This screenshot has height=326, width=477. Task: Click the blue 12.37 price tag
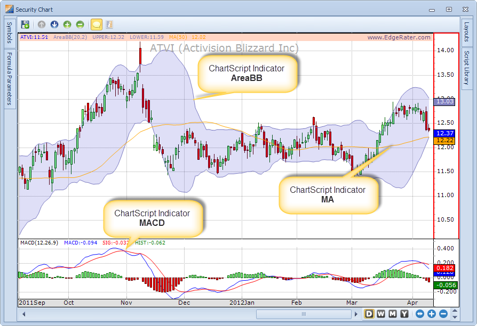[445, 133]
